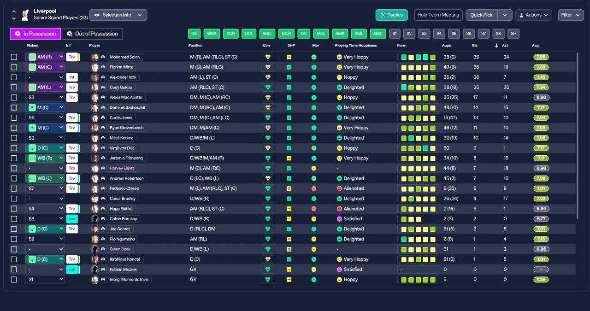Tick the checkbox for Cody Gakpo
Screen dimensions: 590x311
point(14,88)
